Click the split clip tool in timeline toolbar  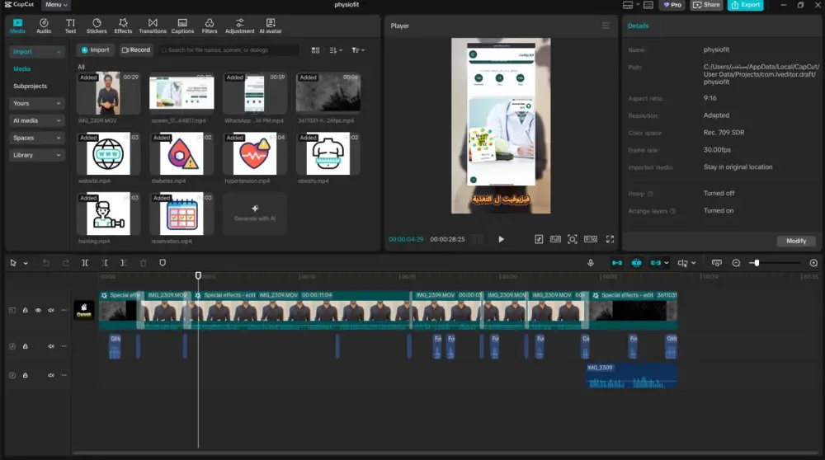[x=85, y=263]
